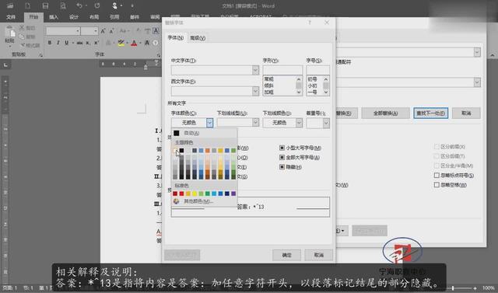This screenshot has height=293, width=498.
Task: Click the Print preview icon in the quick access toolbar
Action: click(63, 5)
